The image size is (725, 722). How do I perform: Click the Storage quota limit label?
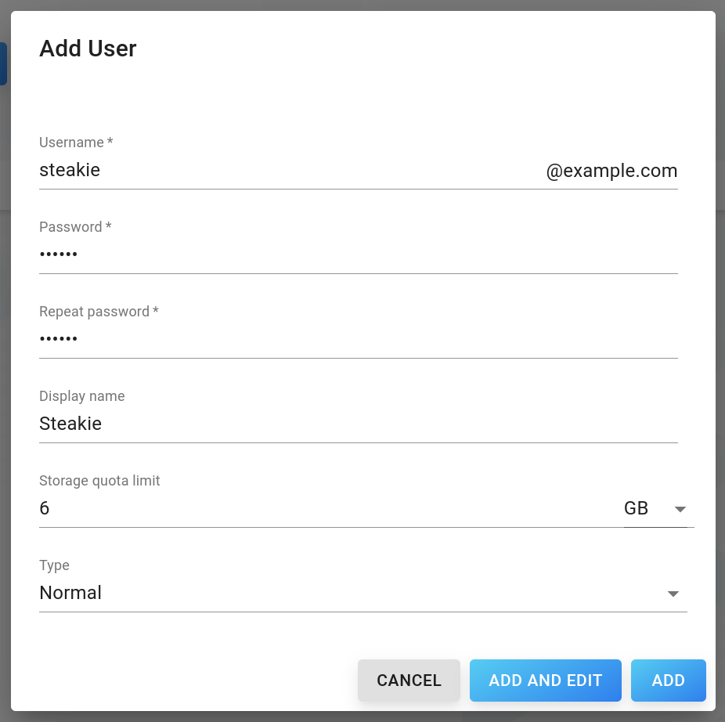point(99,481)
